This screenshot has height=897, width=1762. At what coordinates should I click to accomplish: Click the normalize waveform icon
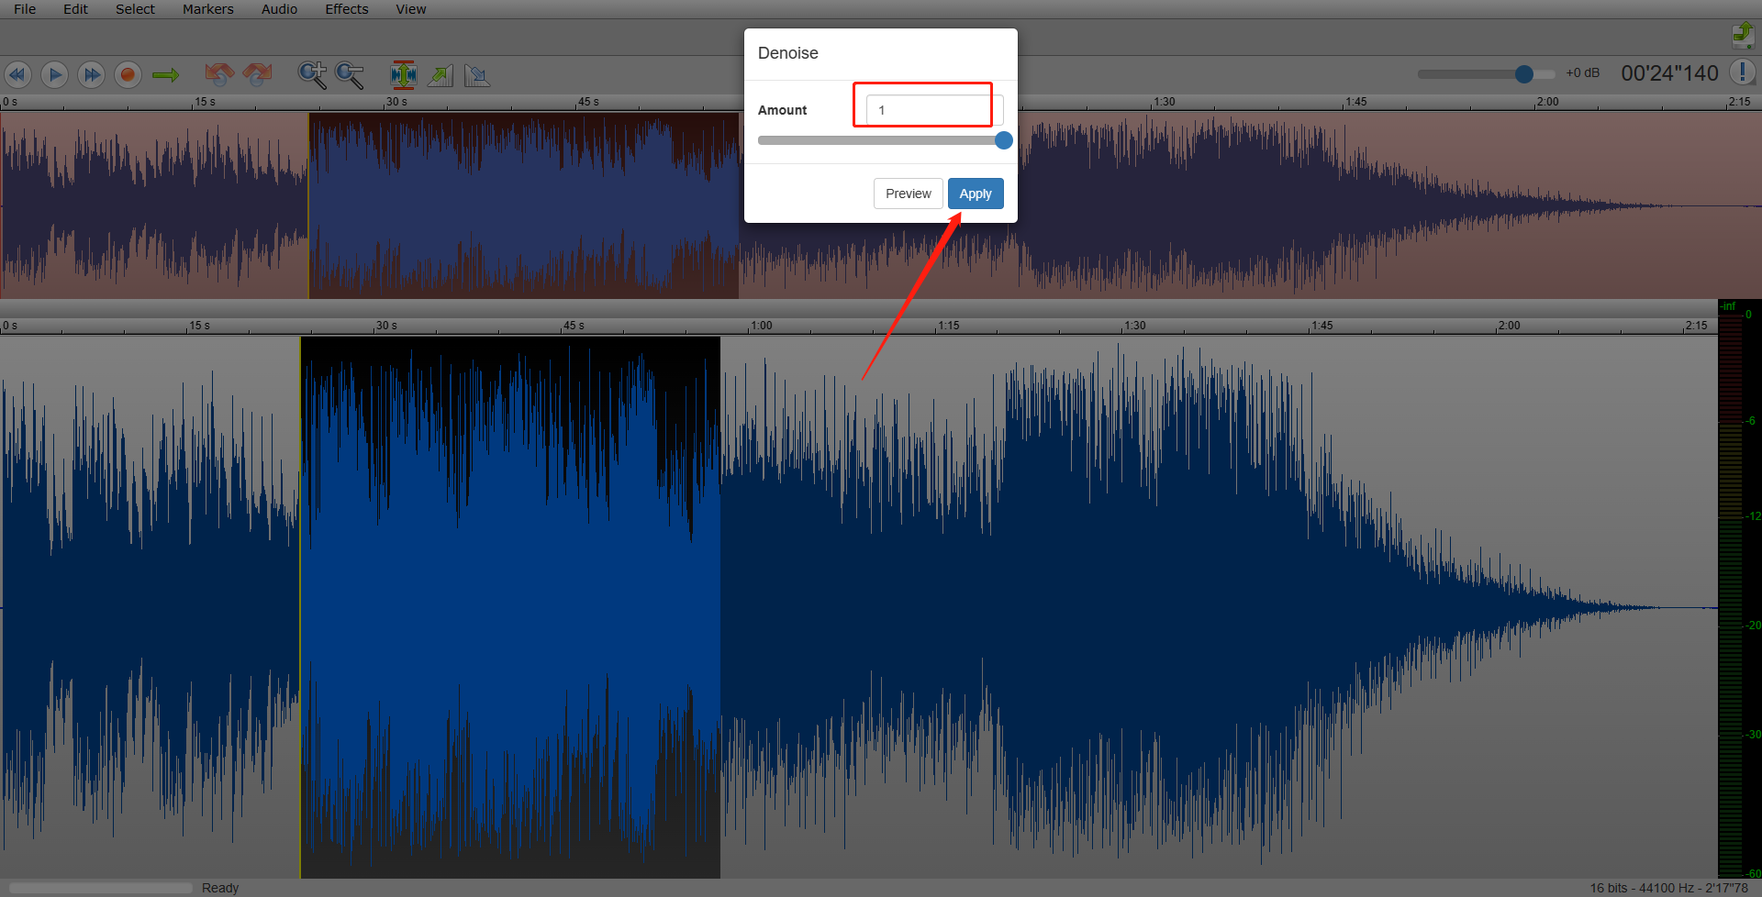point(403,74)
